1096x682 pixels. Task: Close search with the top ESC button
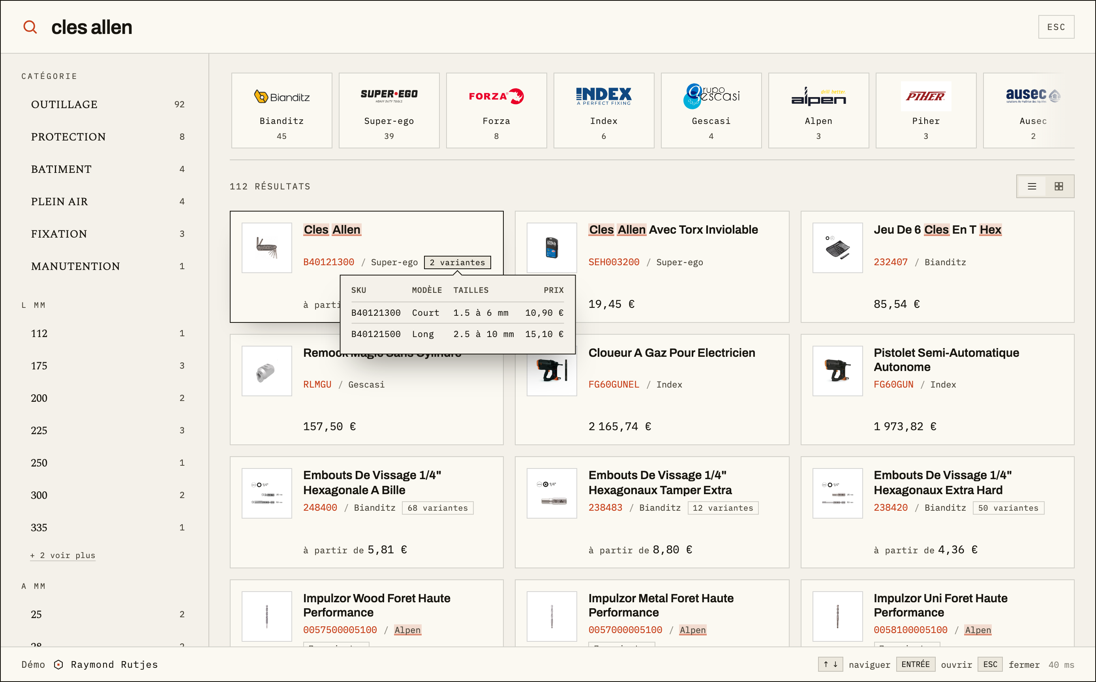click(1056, 27)
